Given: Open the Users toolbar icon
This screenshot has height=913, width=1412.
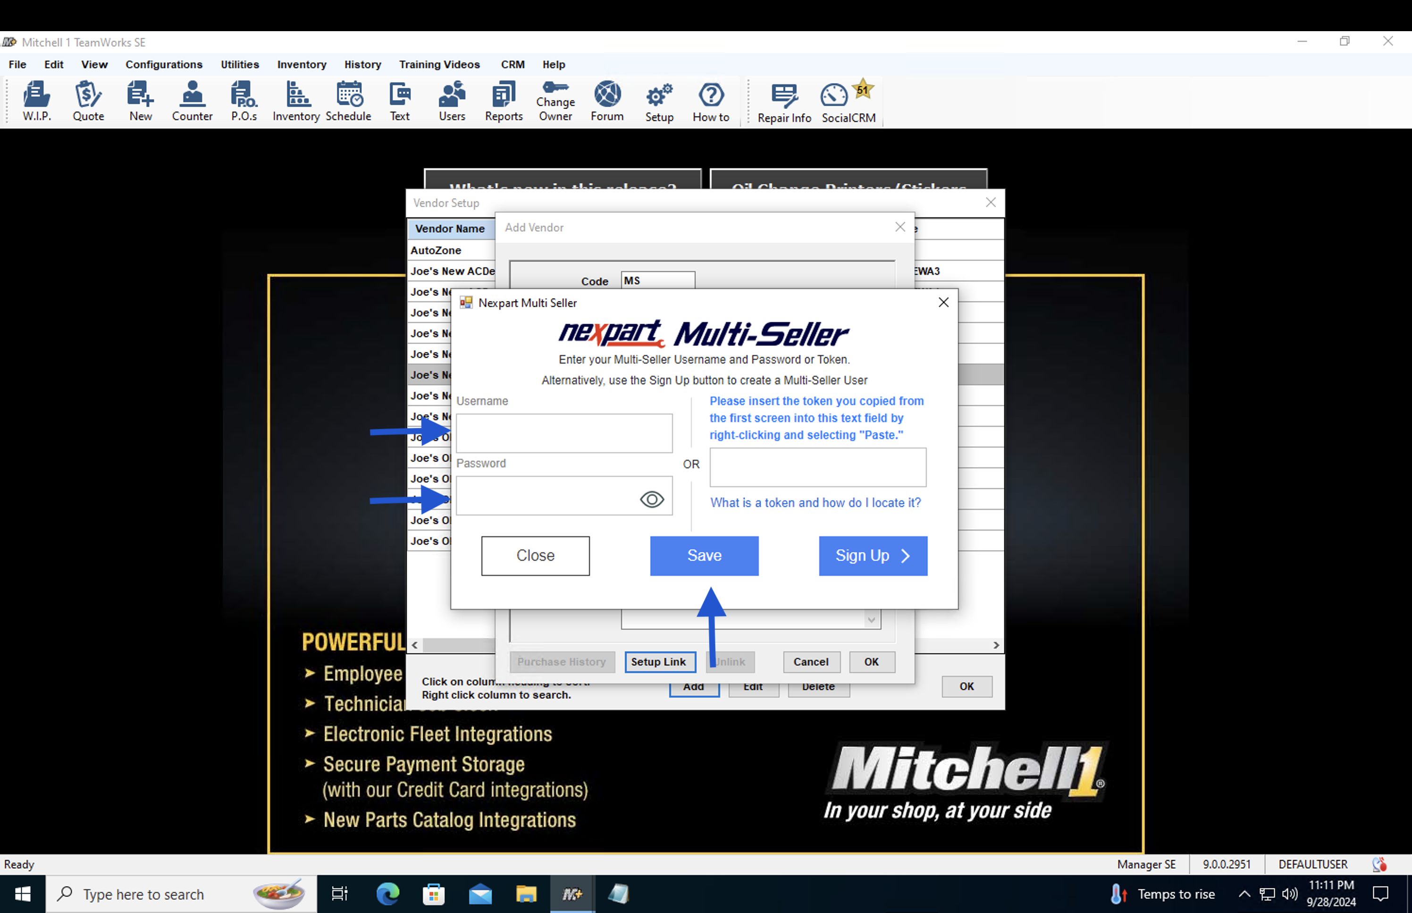Looking at the screenshot, I should 452,101.
